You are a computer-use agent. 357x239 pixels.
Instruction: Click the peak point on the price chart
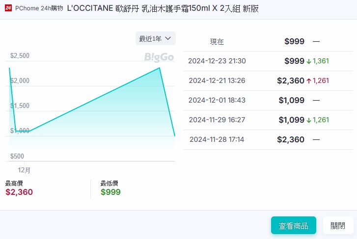point(160,68)
